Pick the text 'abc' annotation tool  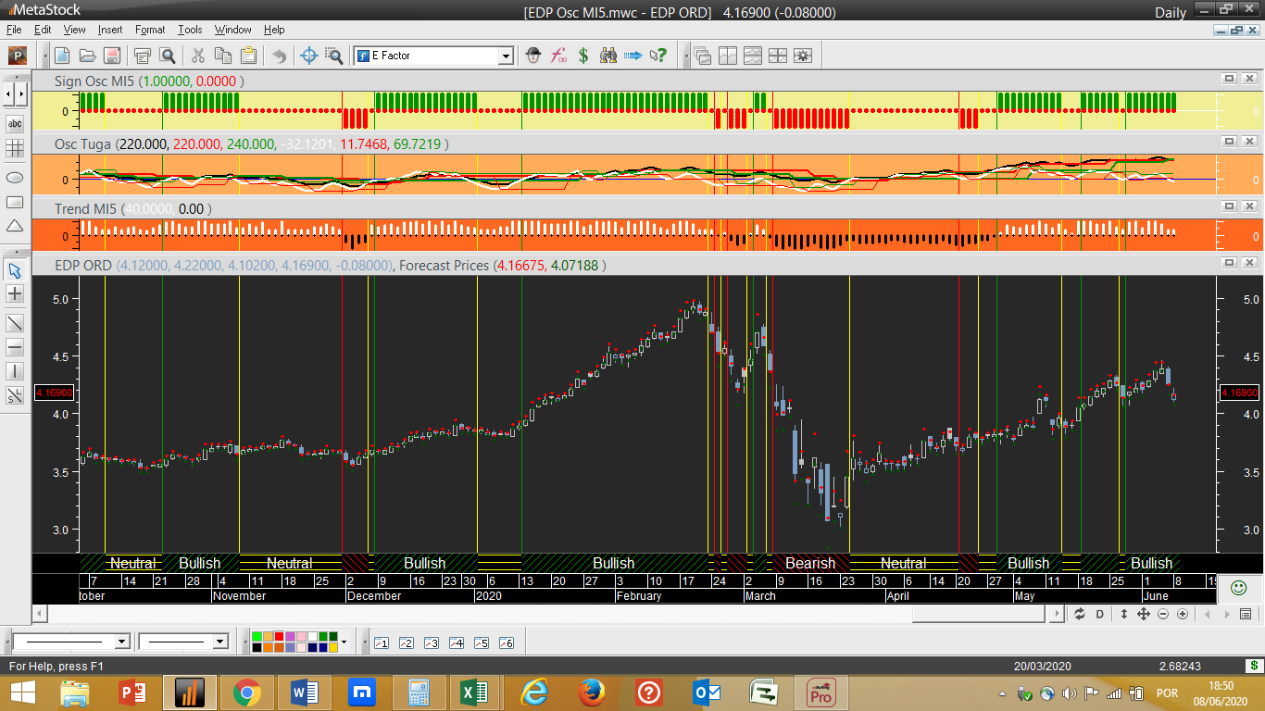[15, 124]
